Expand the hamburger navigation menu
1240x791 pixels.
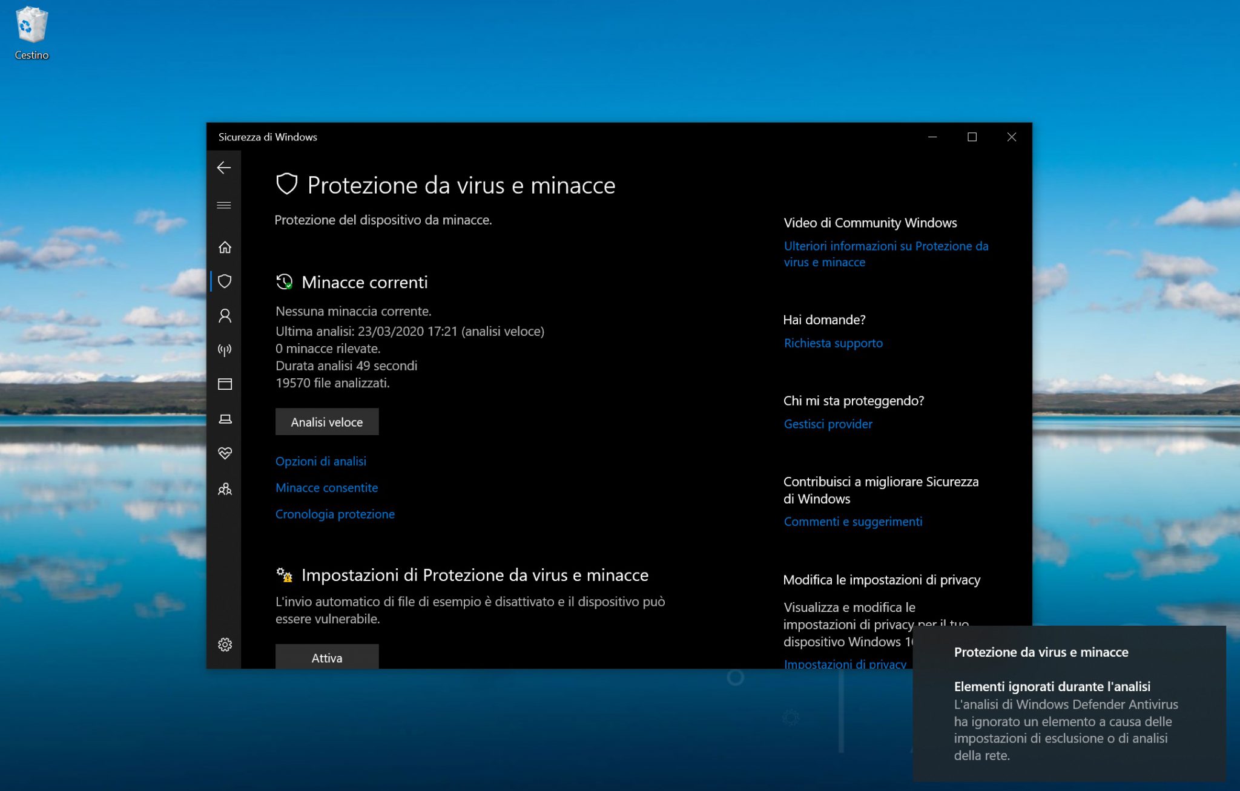tap(224, 205)
